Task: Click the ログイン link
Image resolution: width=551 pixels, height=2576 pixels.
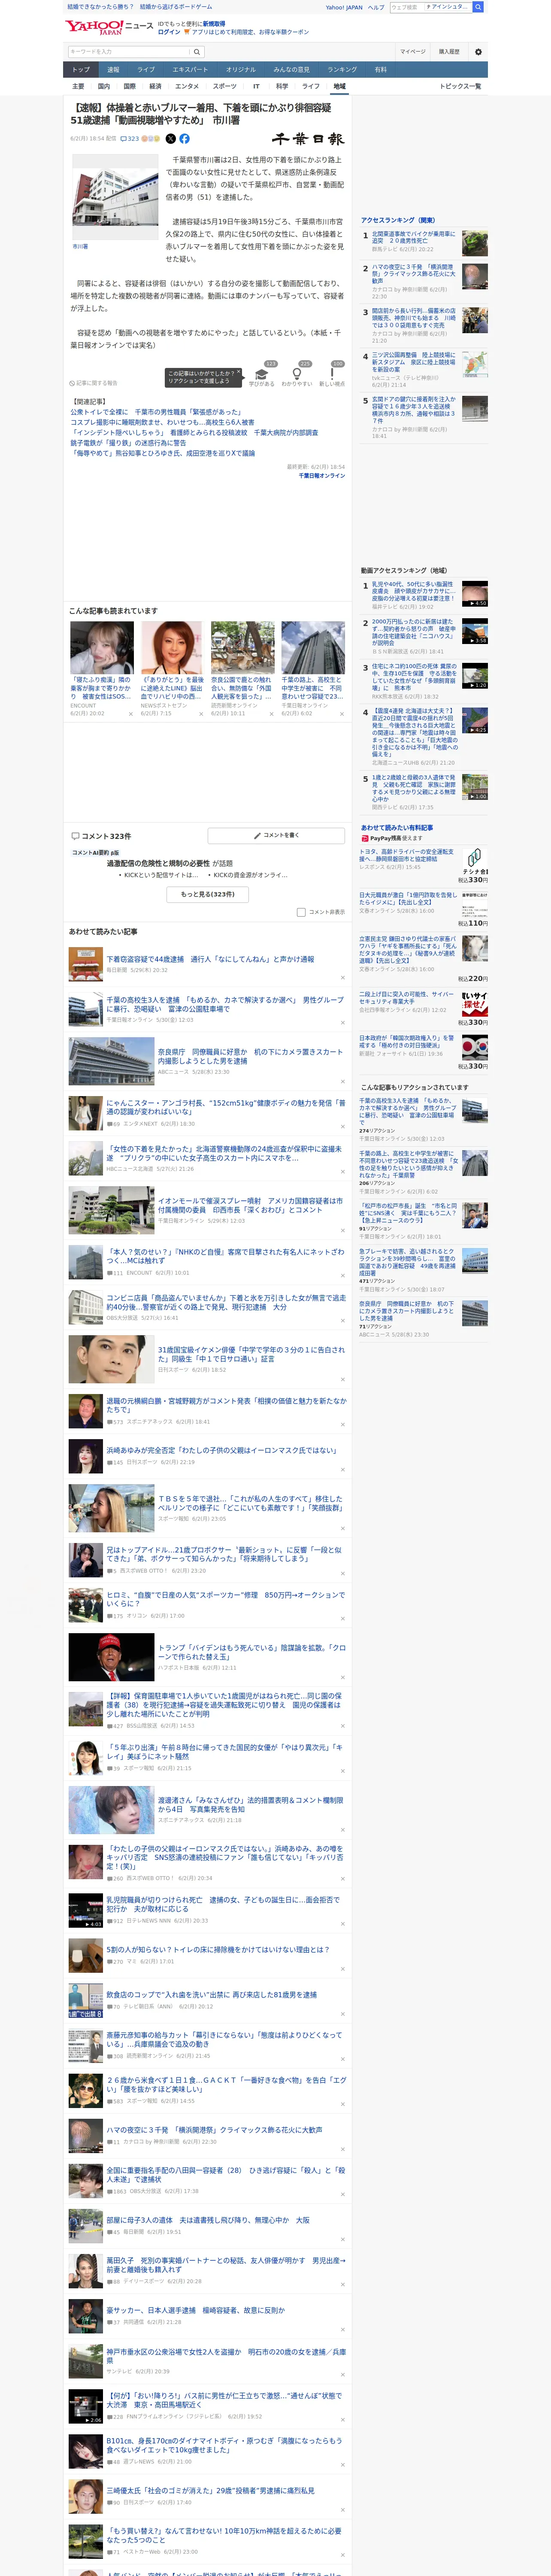Action: 169,32
